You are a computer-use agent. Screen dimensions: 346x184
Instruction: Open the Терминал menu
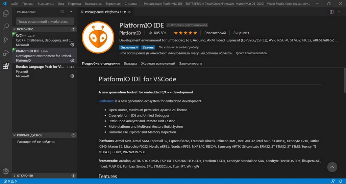pos(113,4)
